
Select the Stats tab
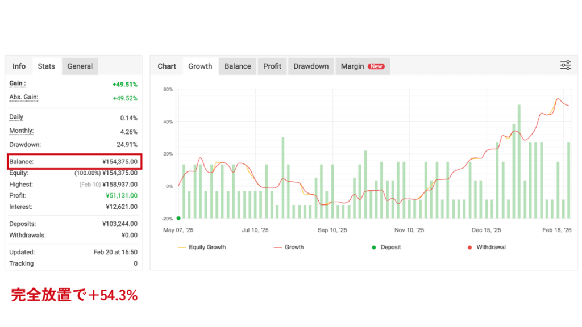pos(47,66)
